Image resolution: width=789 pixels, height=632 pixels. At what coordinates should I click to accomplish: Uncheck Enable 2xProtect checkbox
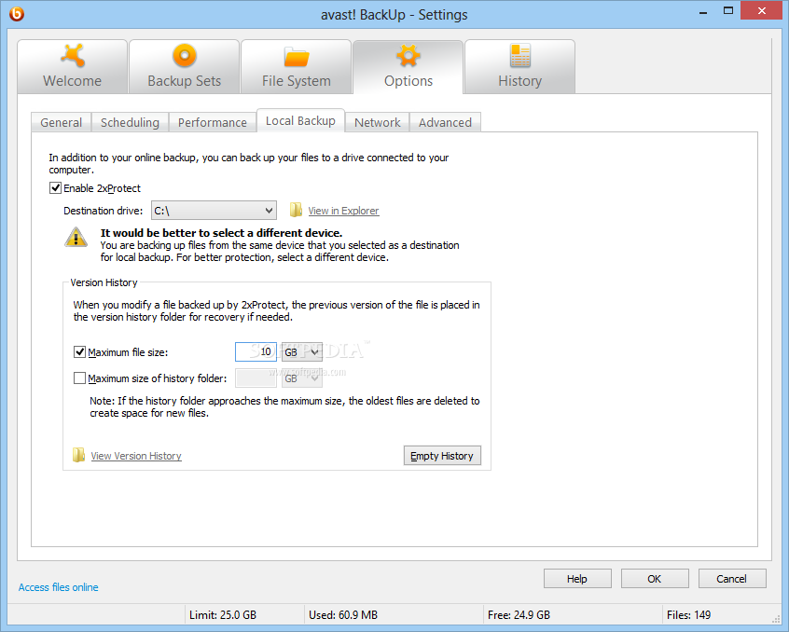coord(55,188)
